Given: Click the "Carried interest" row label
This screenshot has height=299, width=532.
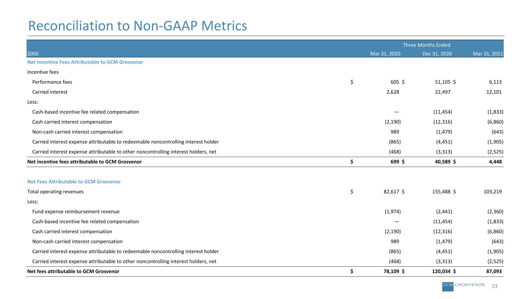Looking at the screenshot, I should (x=50, y=92).
